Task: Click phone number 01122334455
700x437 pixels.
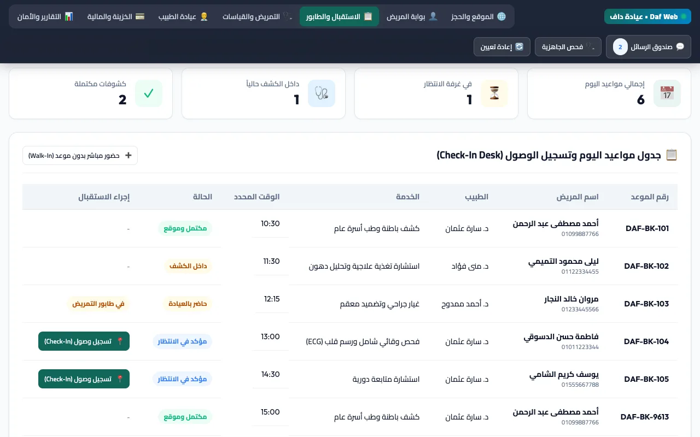Action: 580,271
